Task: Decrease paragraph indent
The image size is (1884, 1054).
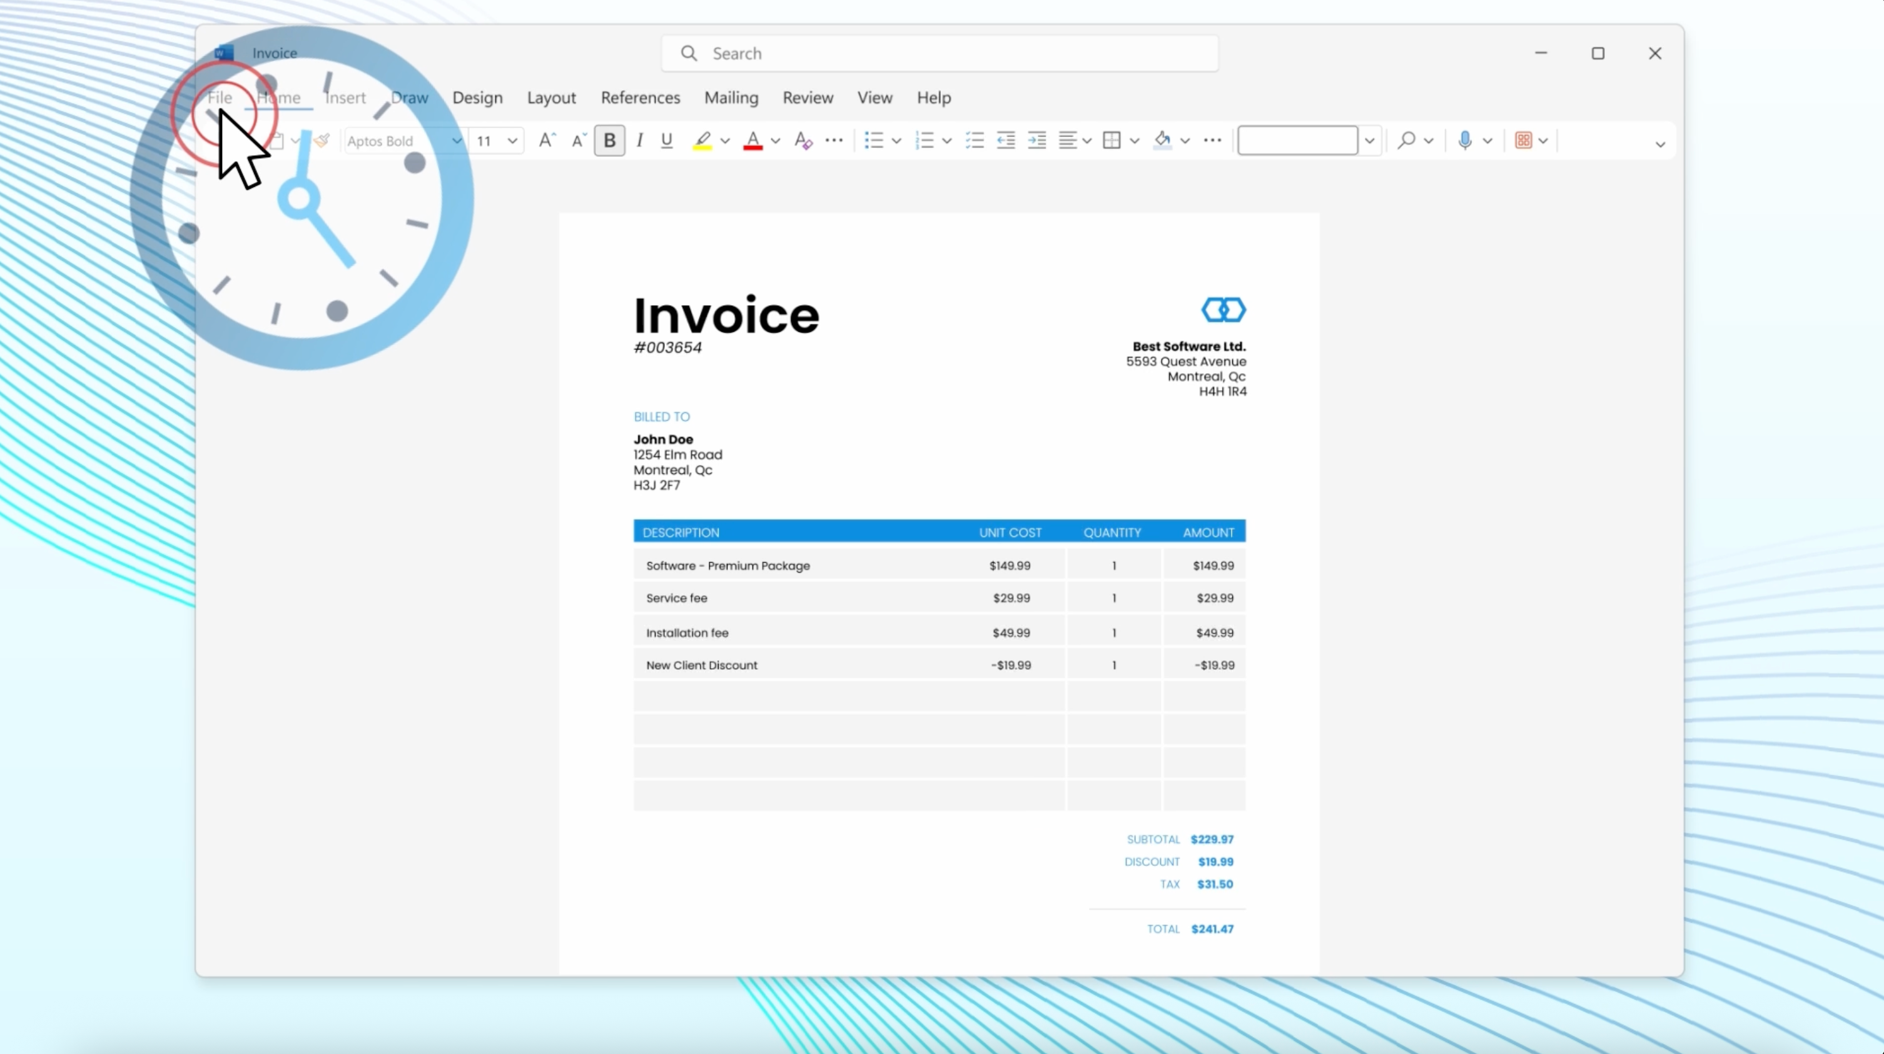Action: pyautogui.click(x=1006, y=140)
